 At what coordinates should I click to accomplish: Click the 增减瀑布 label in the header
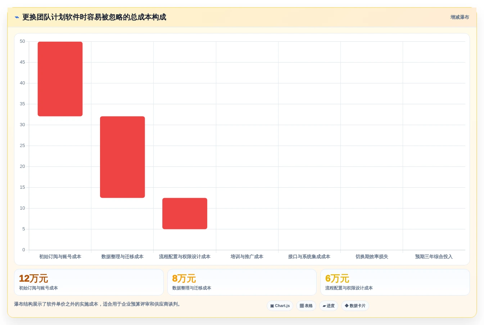[460, 17]
